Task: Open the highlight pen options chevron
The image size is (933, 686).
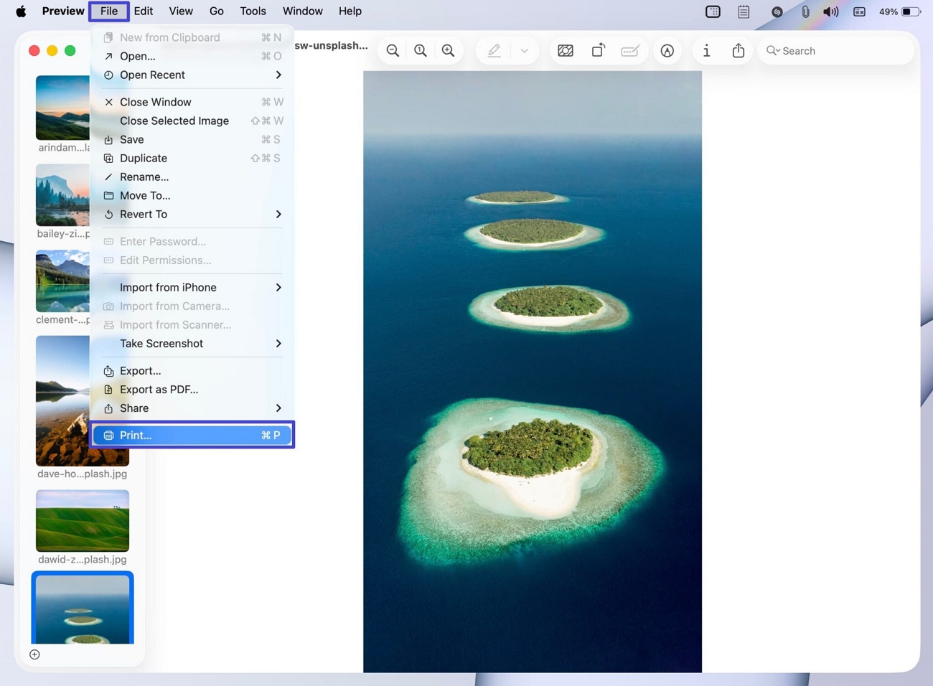Action: coord(525,51)
